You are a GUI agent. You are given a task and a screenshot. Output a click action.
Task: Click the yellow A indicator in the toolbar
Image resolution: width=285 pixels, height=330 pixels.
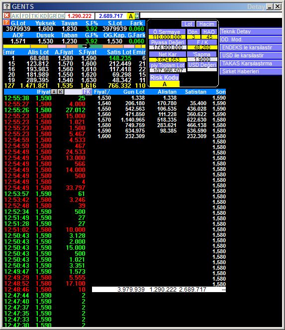coord(131,16)
